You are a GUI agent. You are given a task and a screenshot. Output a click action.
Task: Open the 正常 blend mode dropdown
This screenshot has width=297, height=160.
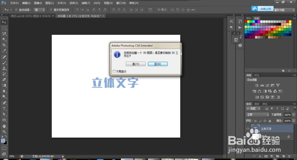coord(257,115)
